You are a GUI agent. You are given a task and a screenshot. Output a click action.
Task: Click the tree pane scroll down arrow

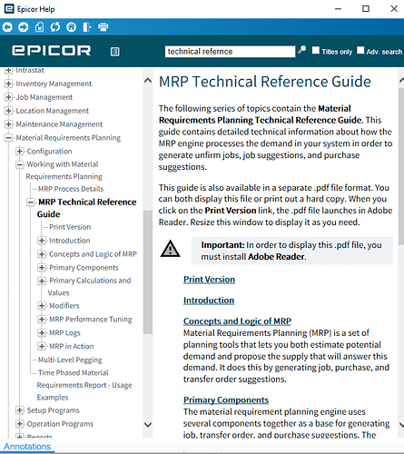pos(148,424)
